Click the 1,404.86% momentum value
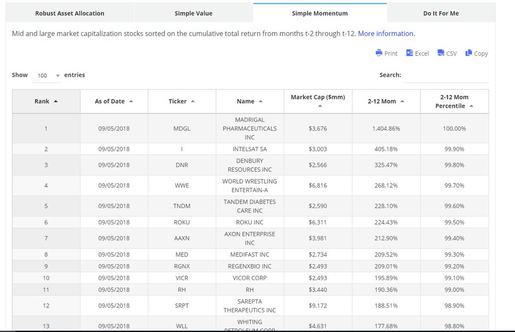 pyautogui.click(x=386, y=128)
